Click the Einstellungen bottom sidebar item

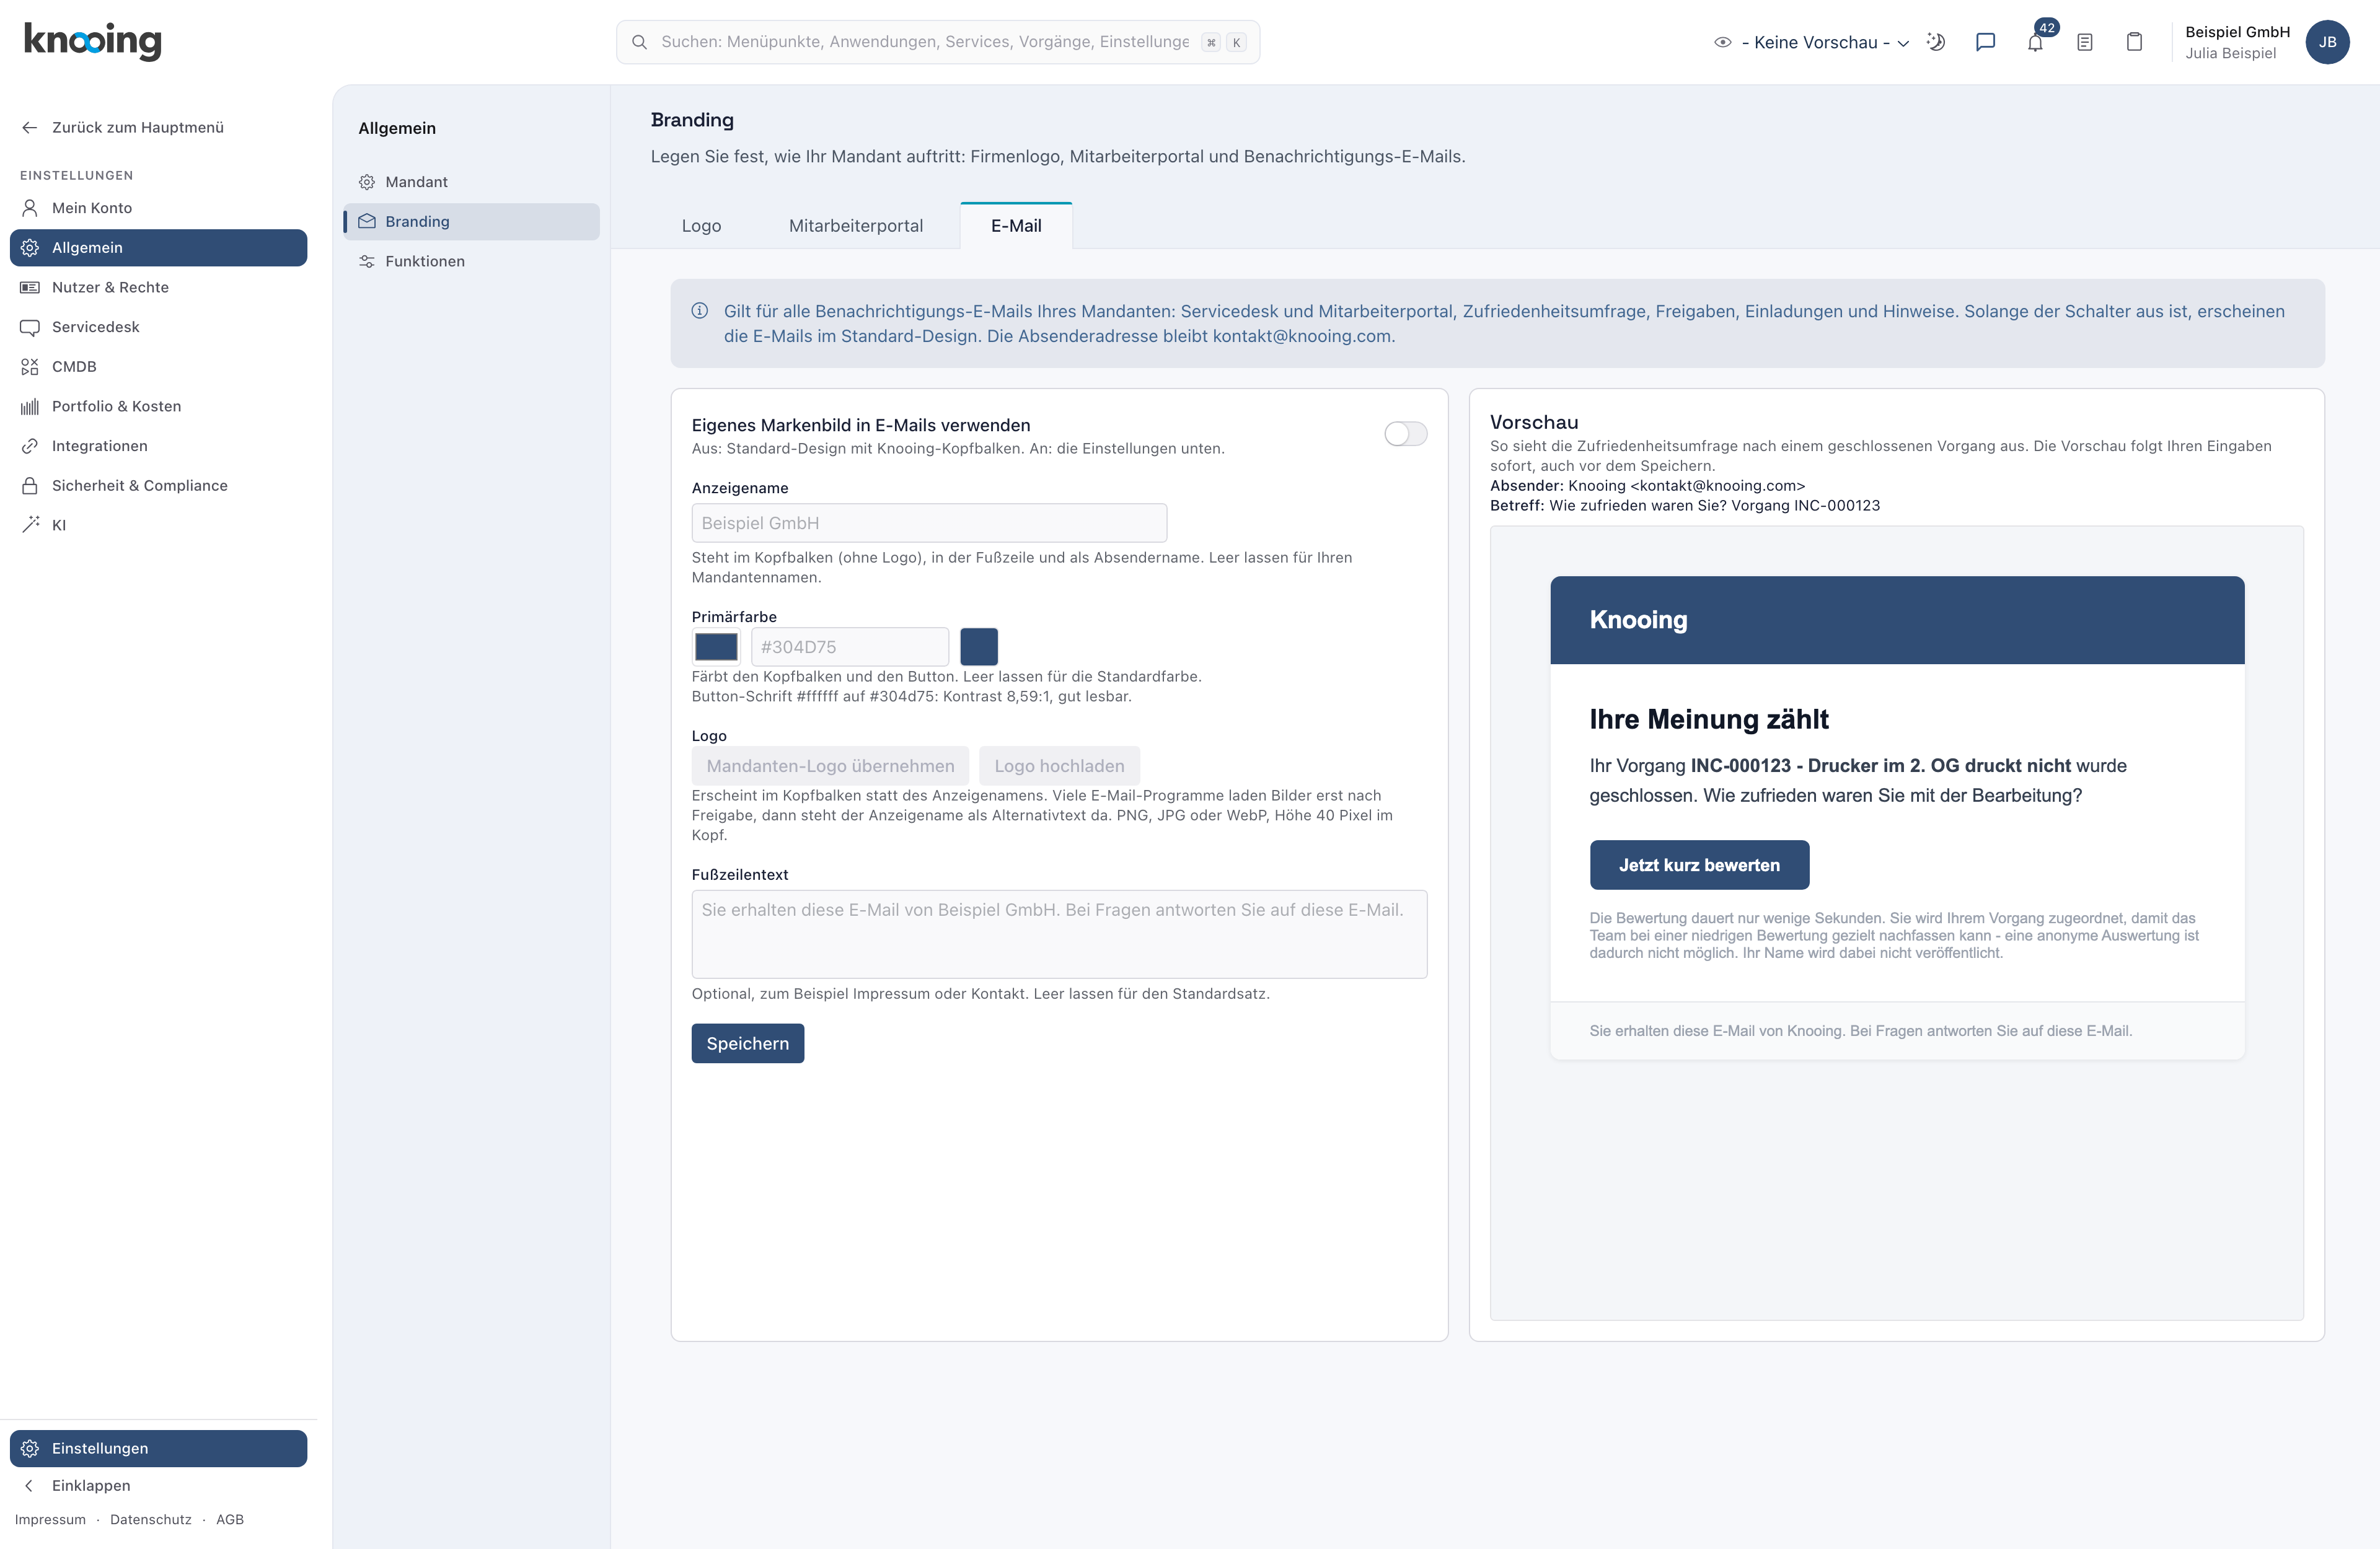pos(158,1448)
